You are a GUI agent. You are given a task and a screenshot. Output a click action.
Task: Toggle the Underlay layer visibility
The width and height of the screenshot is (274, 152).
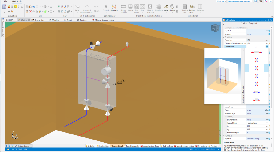click(90, 146)
